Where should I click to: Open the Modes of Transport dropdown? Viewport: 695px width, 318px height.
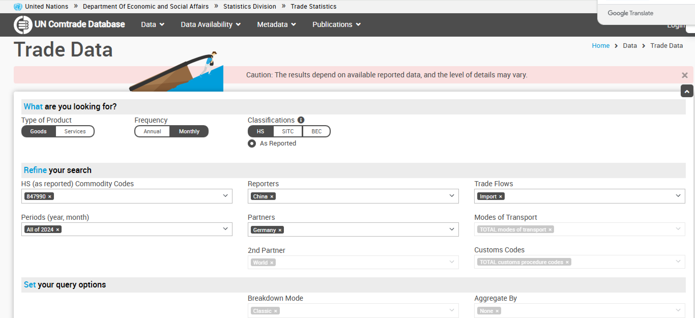tap(678, 229)
